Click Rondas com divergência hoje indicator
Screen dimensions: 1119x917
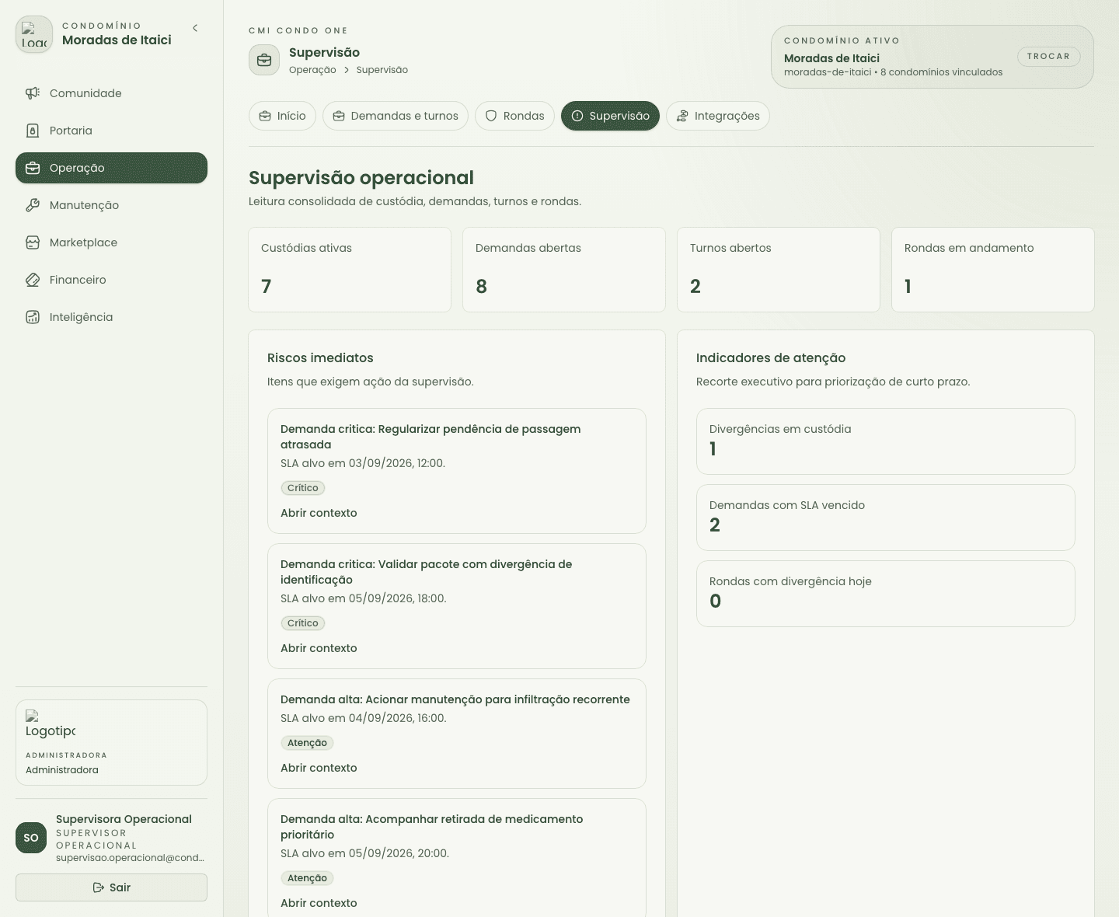886,594
